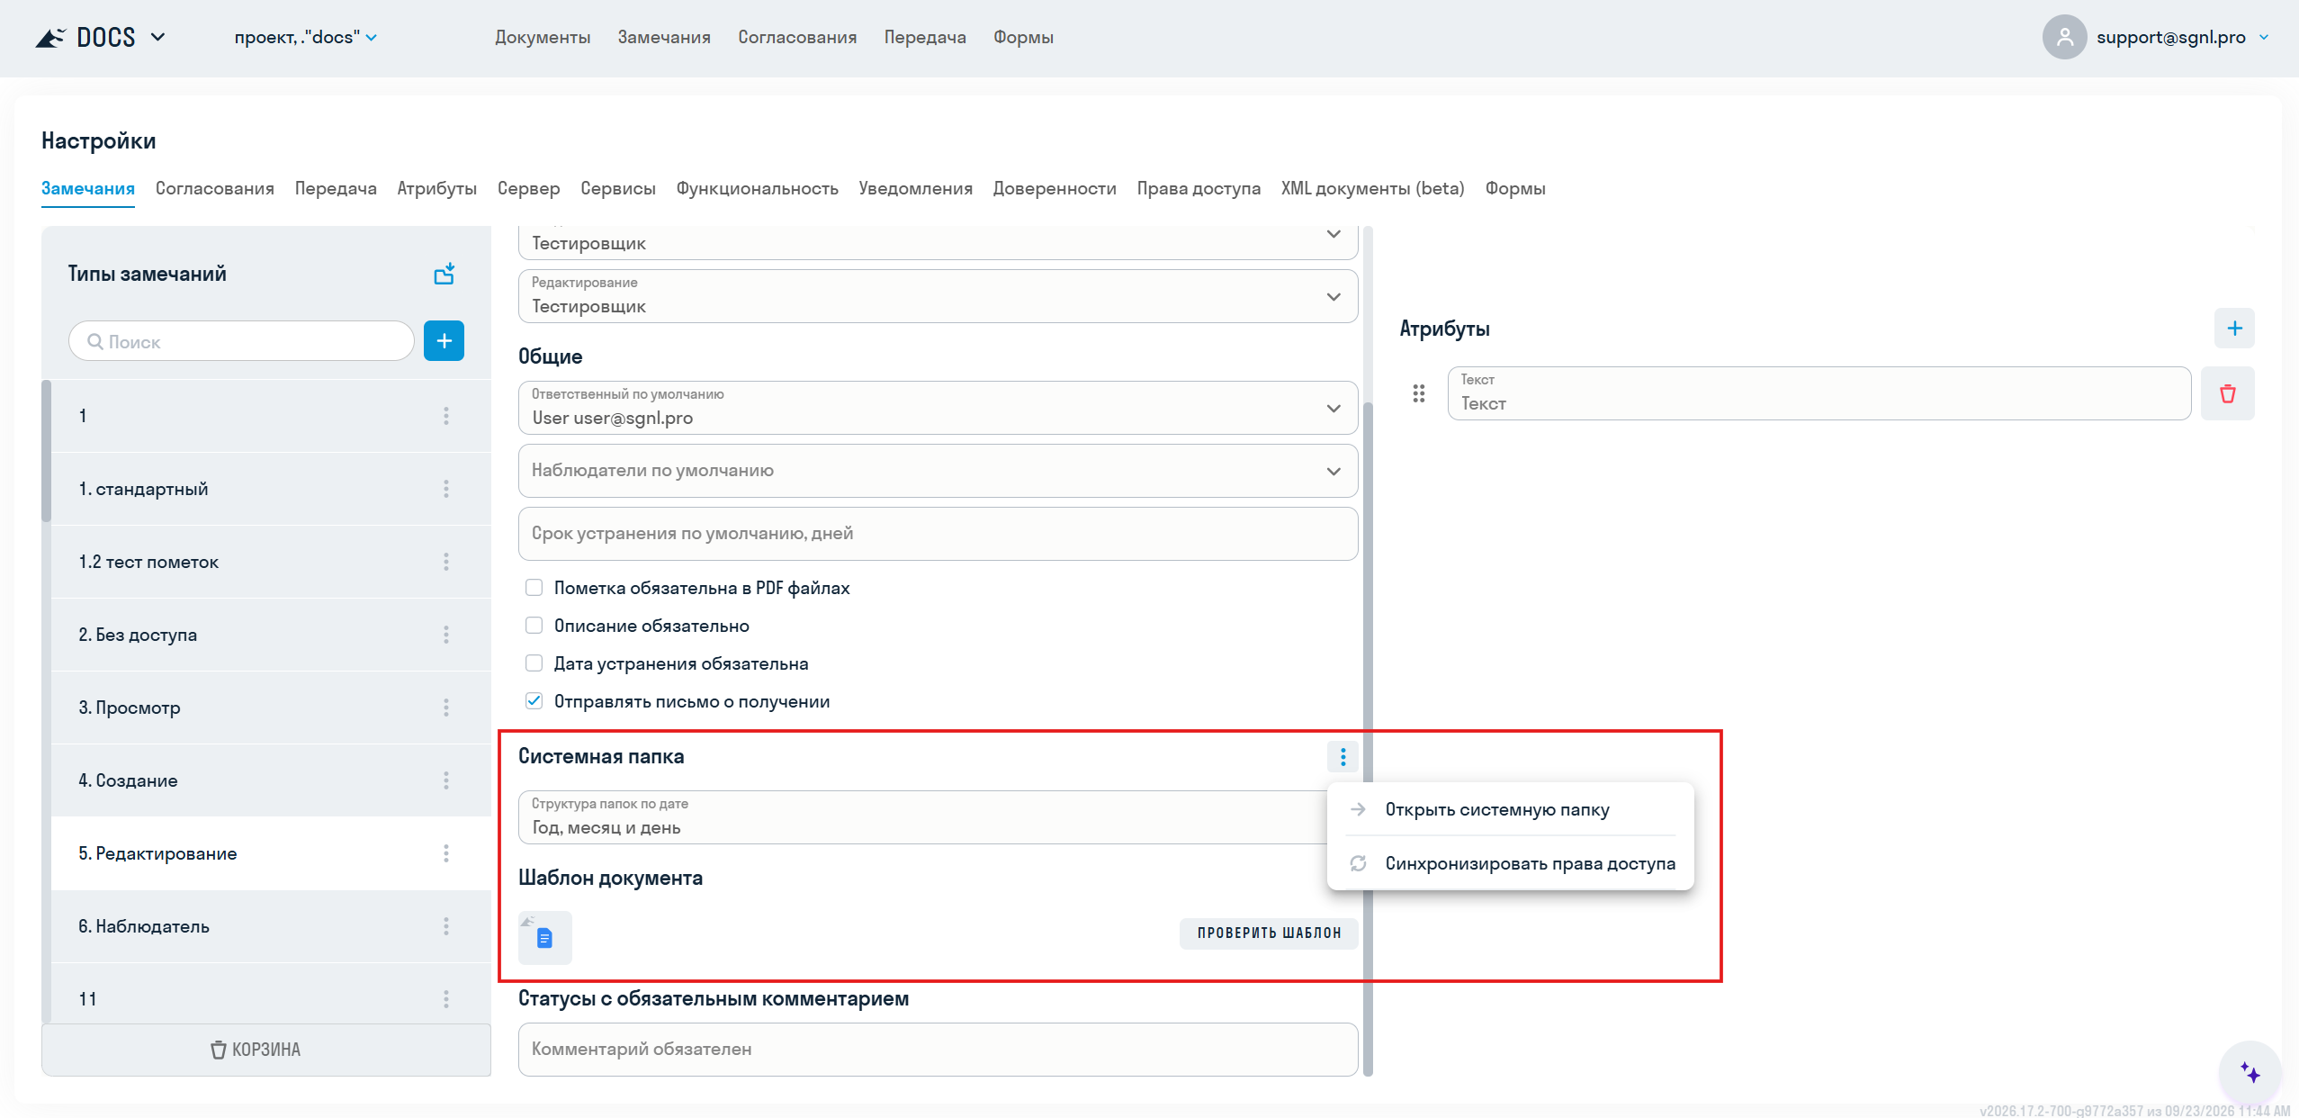Delete the Текст attribute with trash icon

2227,393
